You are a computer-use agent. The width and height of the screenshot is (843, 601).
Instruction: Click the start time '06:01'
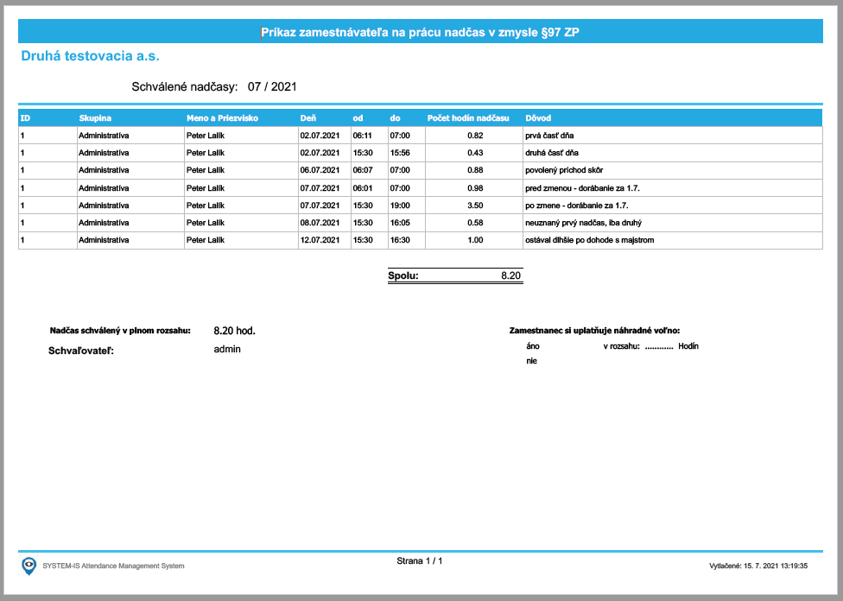click(x=363, y=188)
